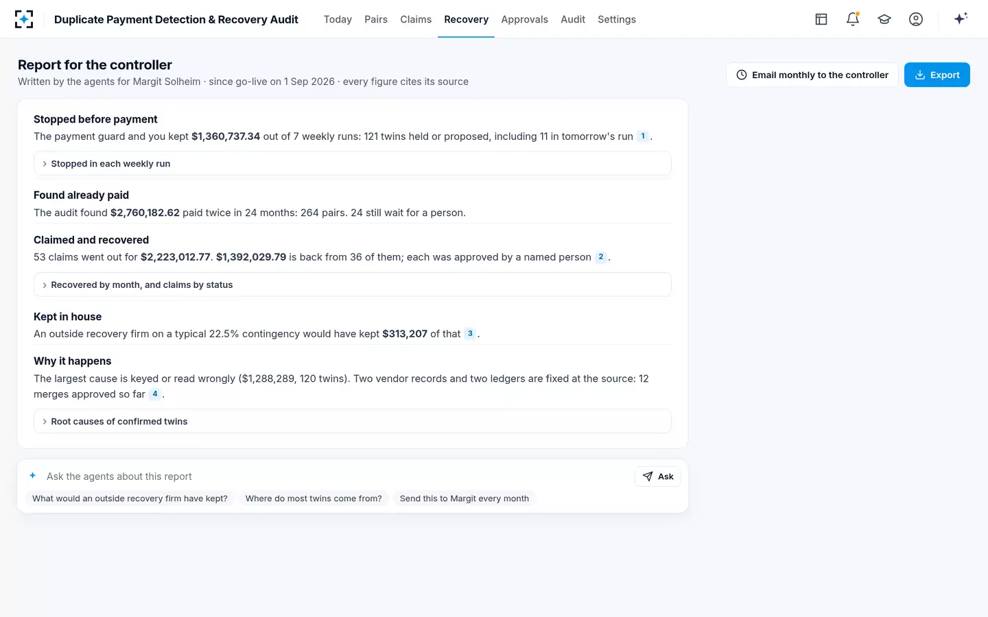Click the app logo icon
This screenshot has height=617, width=988.
point(24,19)
